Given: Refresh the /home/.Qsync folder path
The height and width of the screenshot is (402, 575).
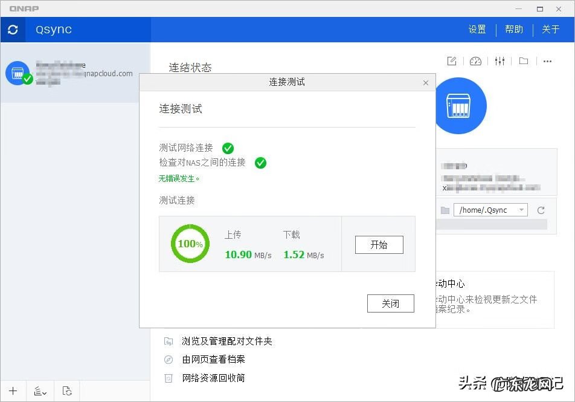Looking at the screenshot, I should point(541,210).
